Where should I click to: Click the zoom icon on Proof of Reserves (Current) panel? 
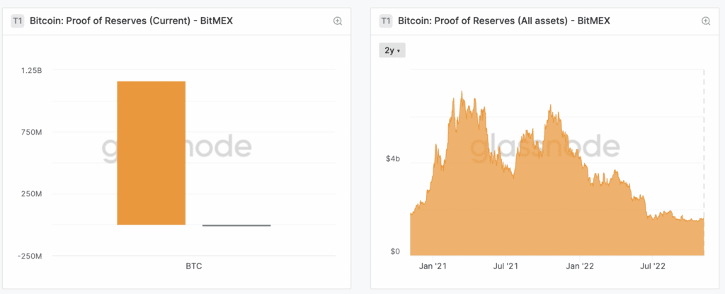[x=338, y=21]
